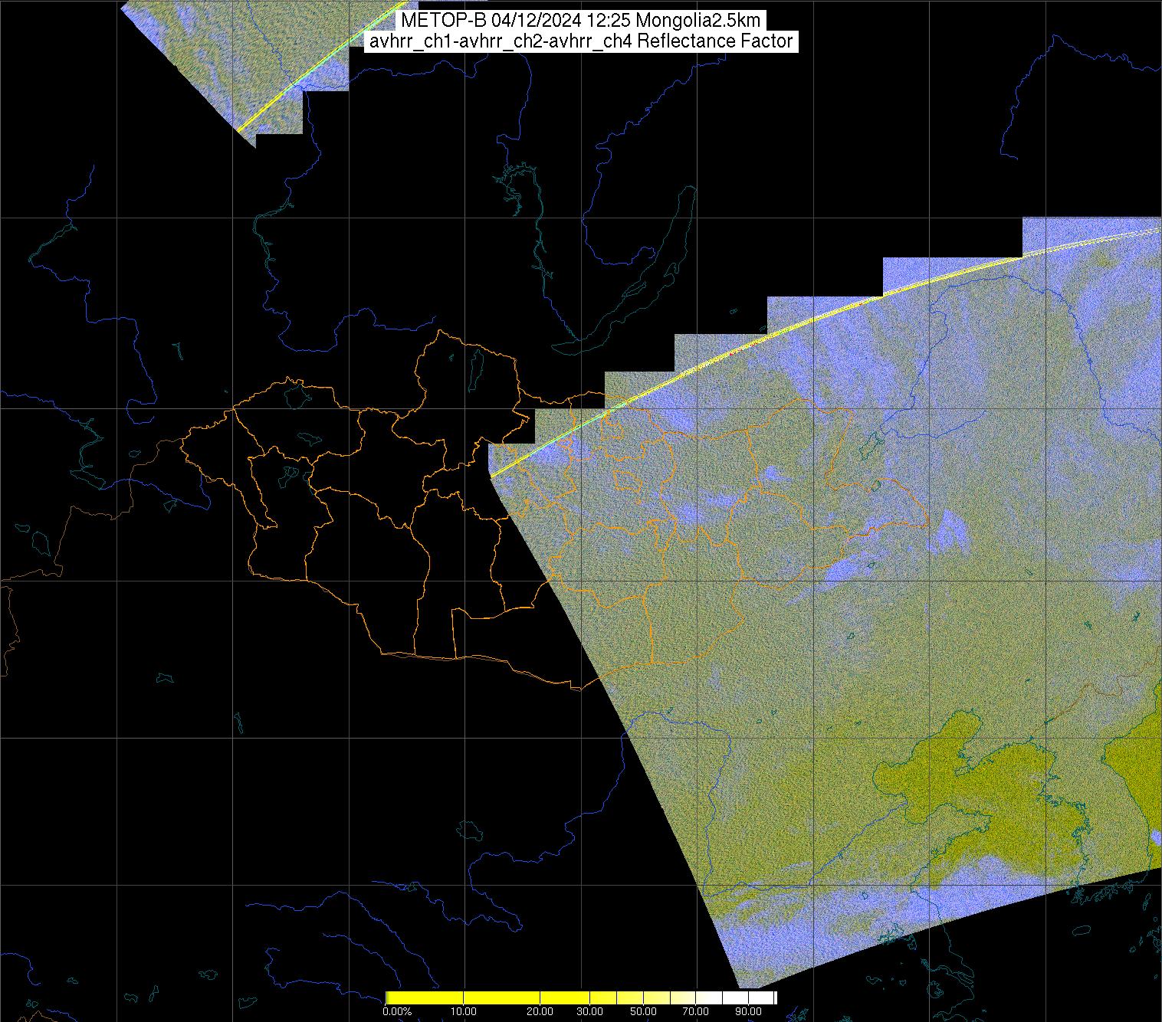Click the 70.00 tick label on the colorbar
The image size is (1162, 1022).
click(x=696, y=1012)
